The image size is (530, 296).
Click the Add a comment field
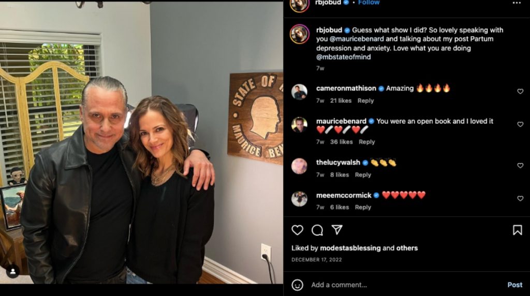point(393,285)
